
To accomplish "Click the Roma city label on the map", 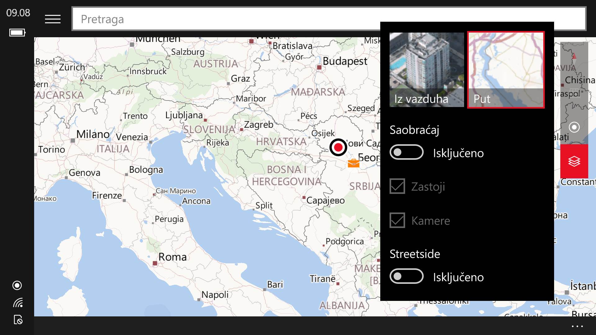I will click(x=172, y=257).
